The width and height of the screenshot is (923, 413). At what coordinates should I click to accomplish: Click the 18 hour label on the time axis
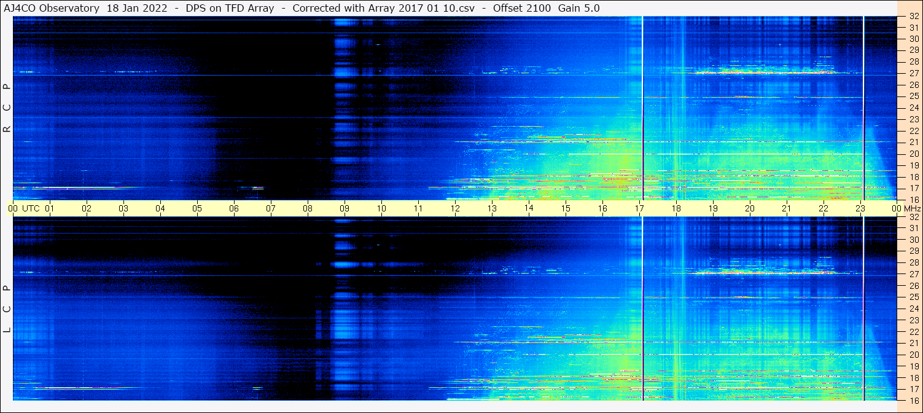tap(676, 208)
